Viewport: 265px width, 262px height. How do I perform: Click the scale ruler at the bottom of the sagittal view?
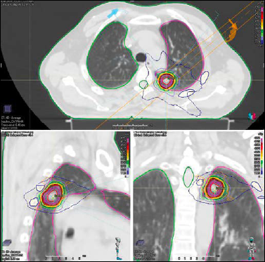66,257
